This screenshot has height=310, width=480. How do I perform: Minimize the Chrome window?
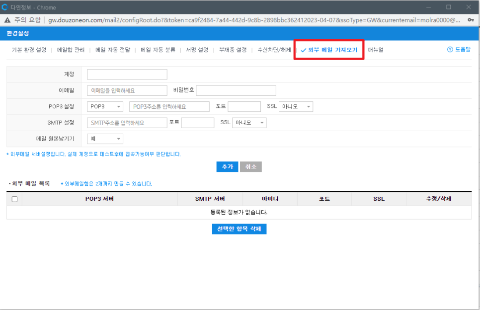tap(428, 7)
